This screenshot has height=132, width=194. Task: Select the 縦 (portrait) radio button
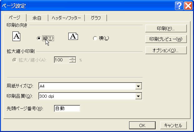click(x=39, y=38)
